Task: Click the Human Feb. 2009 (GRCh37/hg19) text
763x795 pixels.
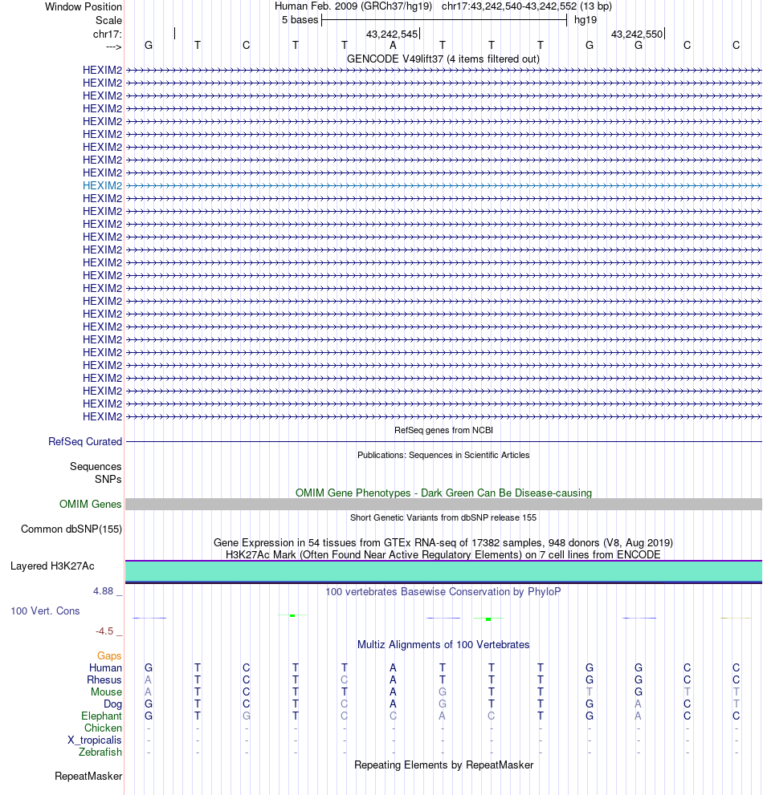Action: [353, 6]
